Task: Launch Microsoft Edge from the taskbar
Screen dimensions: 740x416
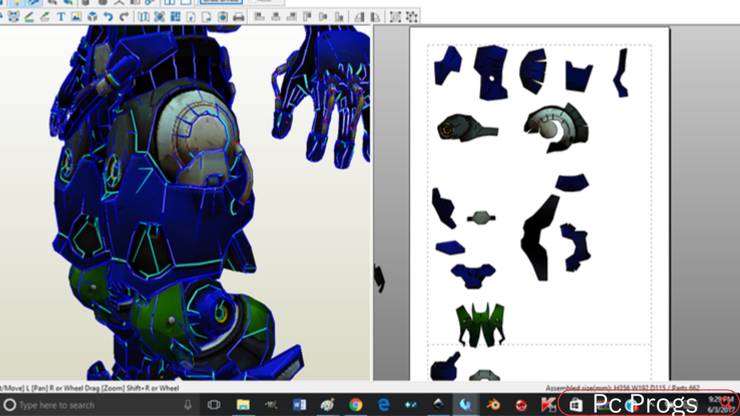Action: point(383,405)
